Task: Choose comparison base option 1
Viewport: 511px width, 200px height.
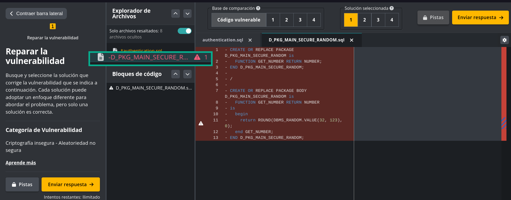Action: tap(273, 20)
